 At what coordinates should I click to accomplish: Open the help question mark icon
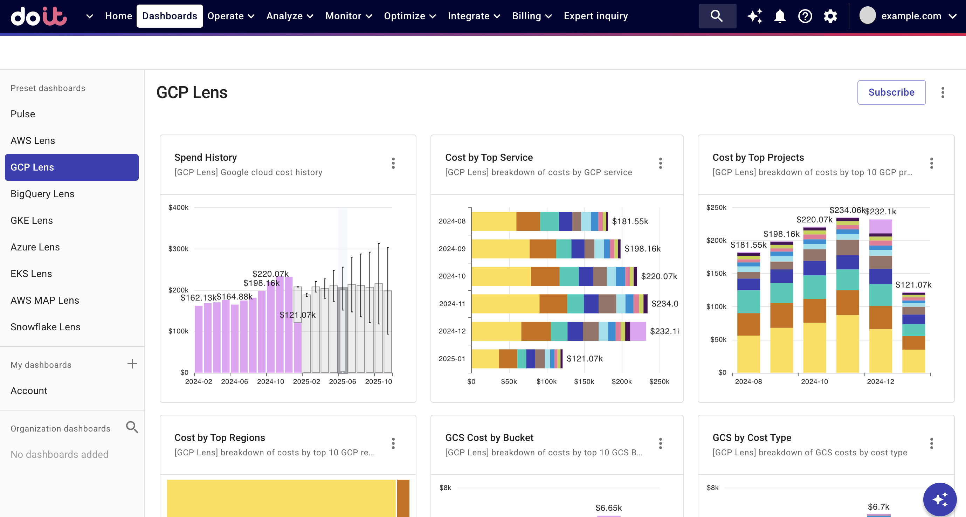click(x=805, y=16)
